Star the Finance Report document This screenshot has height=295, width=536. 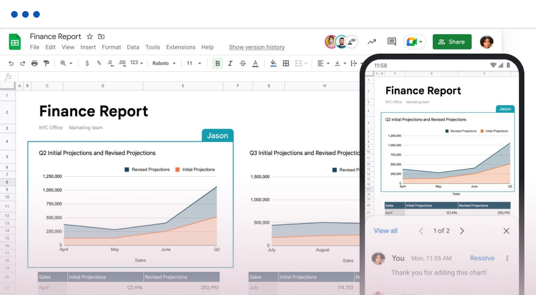(90, 36)
